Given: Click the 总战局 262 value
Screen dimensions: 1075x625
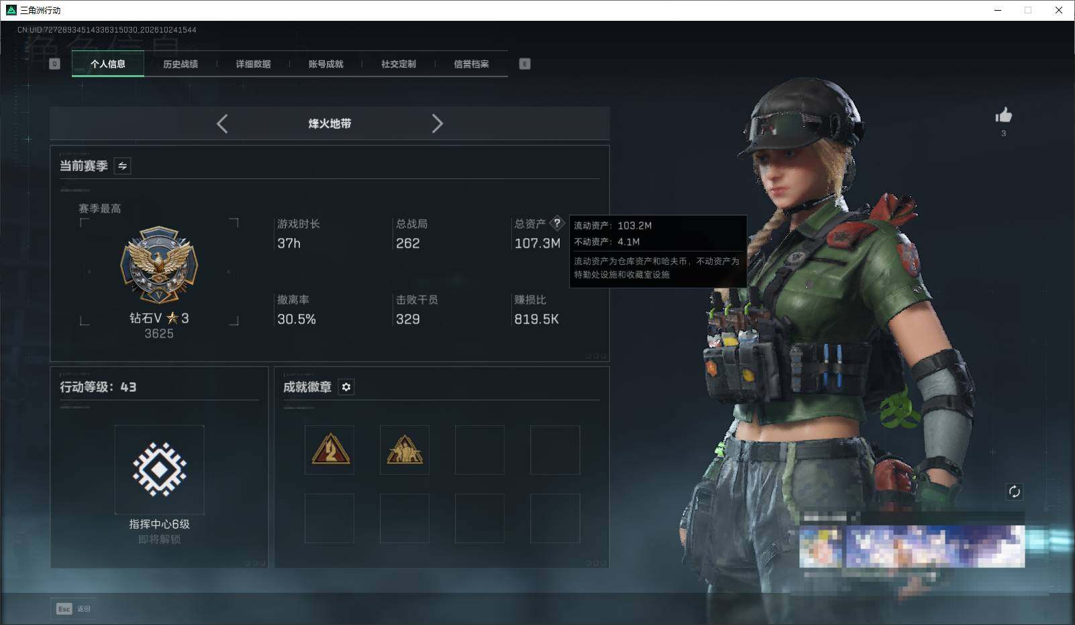Looking at the screenshot, I should [408, 243].
